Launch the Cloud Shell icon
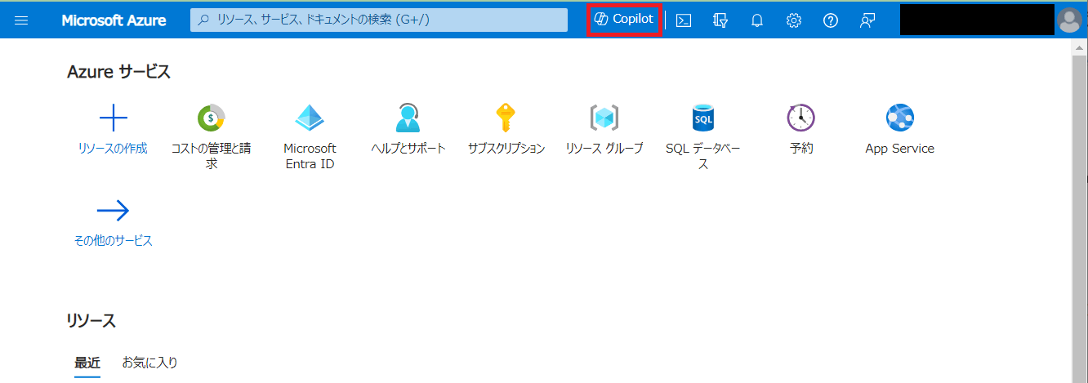The height and width of the screenshot is (383, 1088). point(684,20)
